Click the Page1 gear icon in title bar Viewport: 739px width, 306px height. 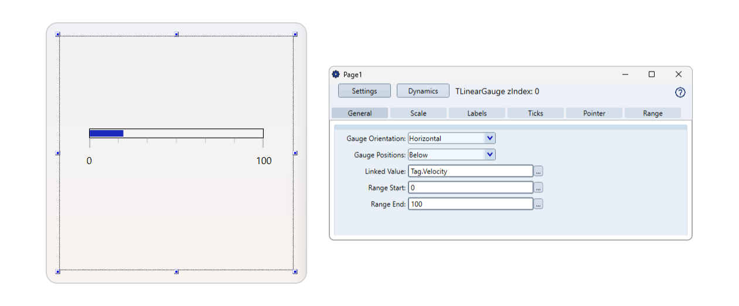click(x=336, y=74)
